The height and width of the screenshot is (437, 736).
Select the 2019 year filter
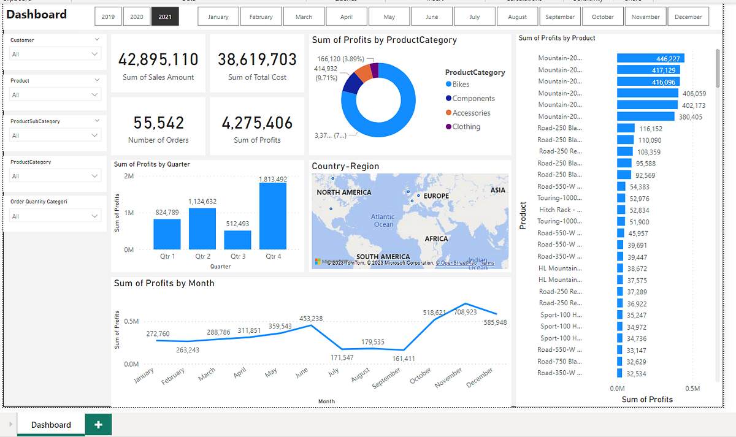[108, 17]
